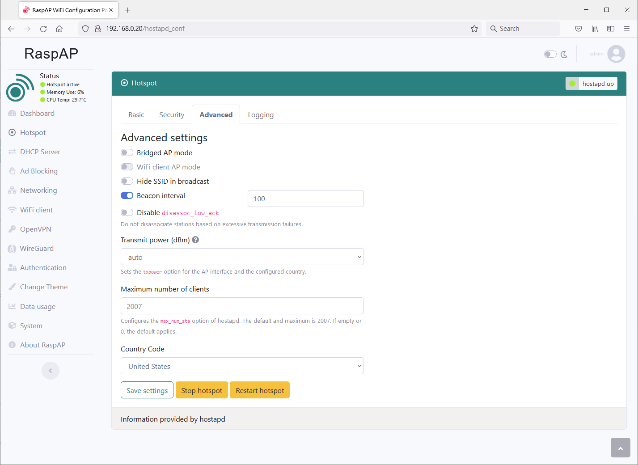Enable Bridged AP mode toggle
Viewport: 638px width, 465px height.
tap(127, 152)
